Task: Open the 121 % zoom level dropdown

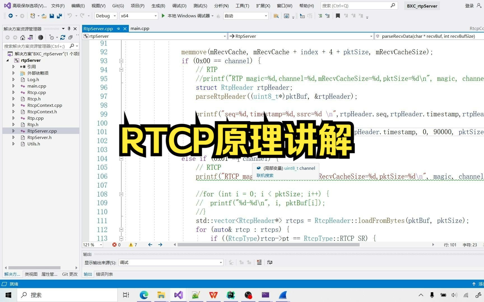Action: tap(92, 245)
